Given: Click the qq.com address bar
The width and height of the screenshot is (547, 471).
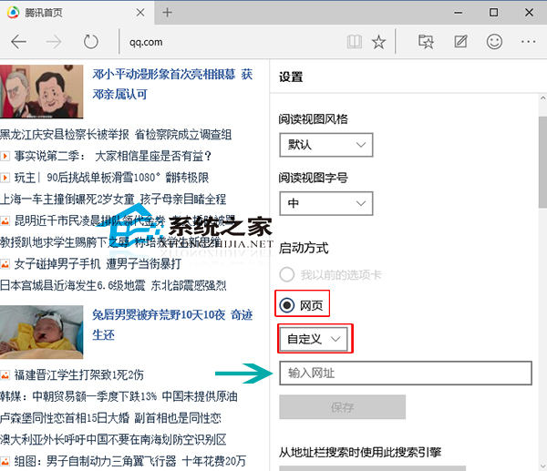Looking at the screenshot, I should pyautogui.click(x=231, y=42).
